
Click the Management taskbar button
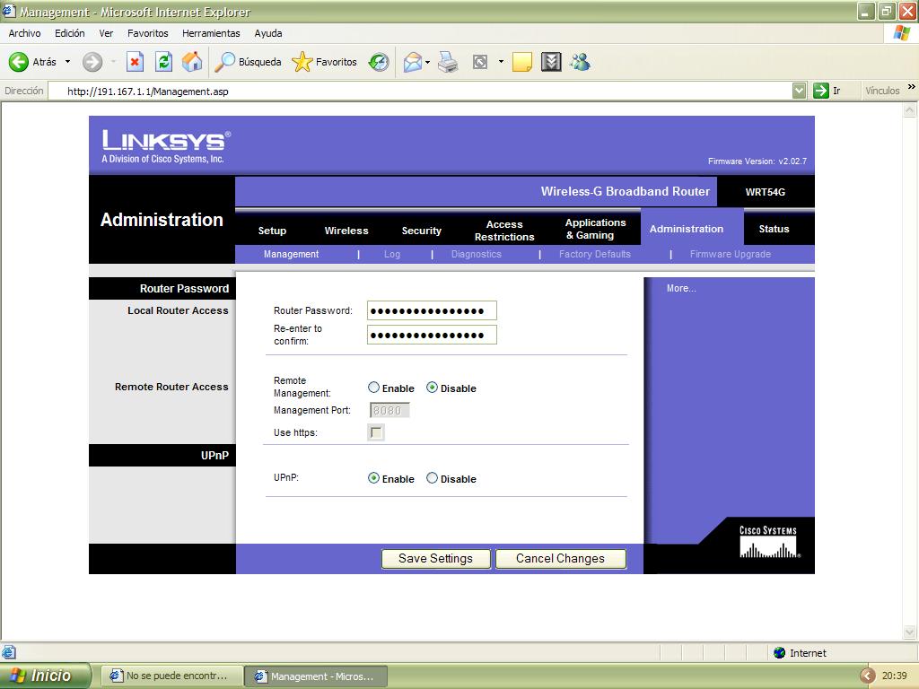pos(316,676)
